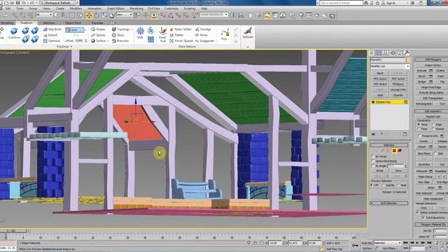Choose the Pinch/Spread brush
Viewport: 448px width, 252px height.
point(181,41)
